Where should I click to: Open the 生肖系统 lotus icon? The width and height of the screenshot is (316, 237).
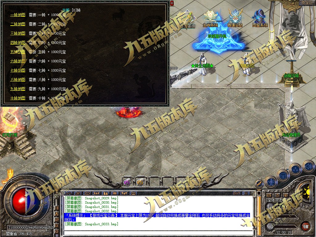point(210,19)
